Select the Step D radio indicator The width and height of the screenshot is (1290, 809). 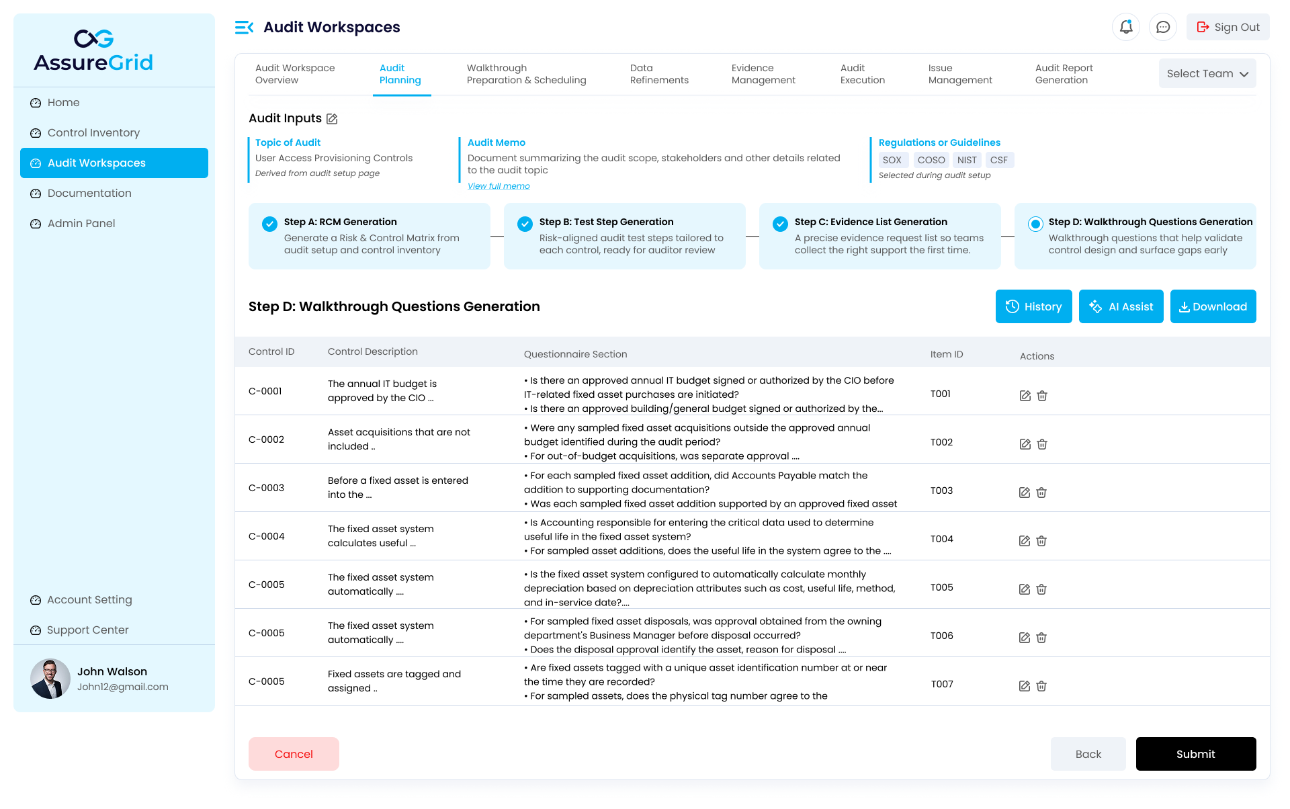pyautogui.click(x=1035, y=223)
